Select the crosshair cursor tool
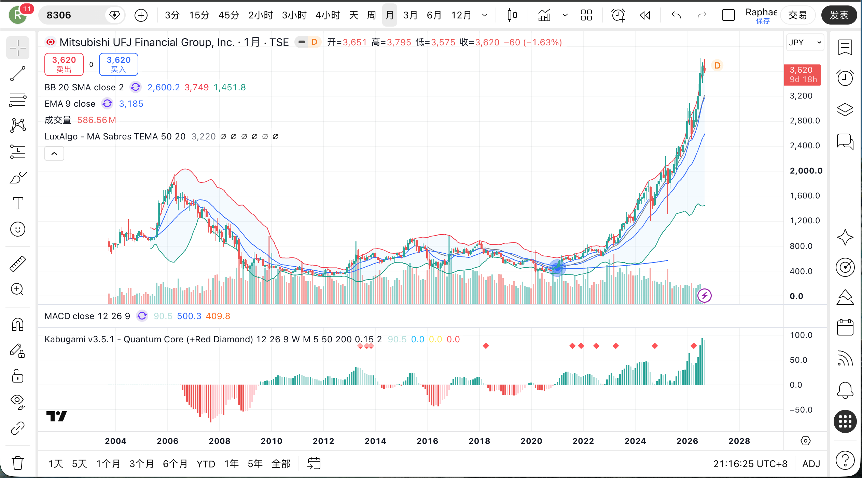 tap(18, 48)
